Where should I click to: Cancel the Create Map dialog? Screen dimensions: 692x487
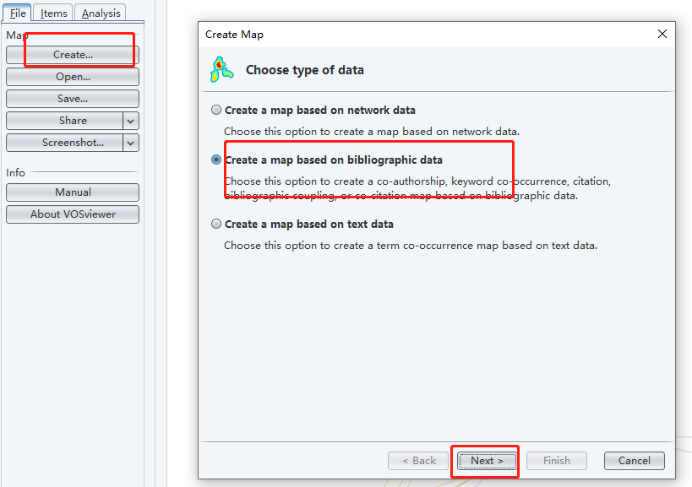coord(634,460)
